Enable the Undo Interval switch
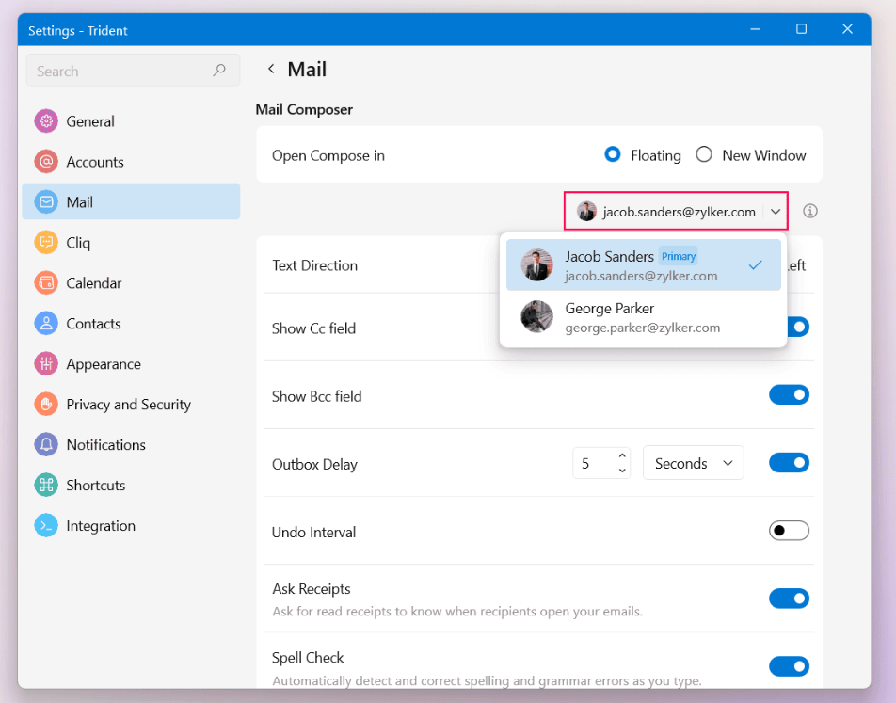Screen dimensions: 896x703 pyautogui.click(x=789, y=531)
